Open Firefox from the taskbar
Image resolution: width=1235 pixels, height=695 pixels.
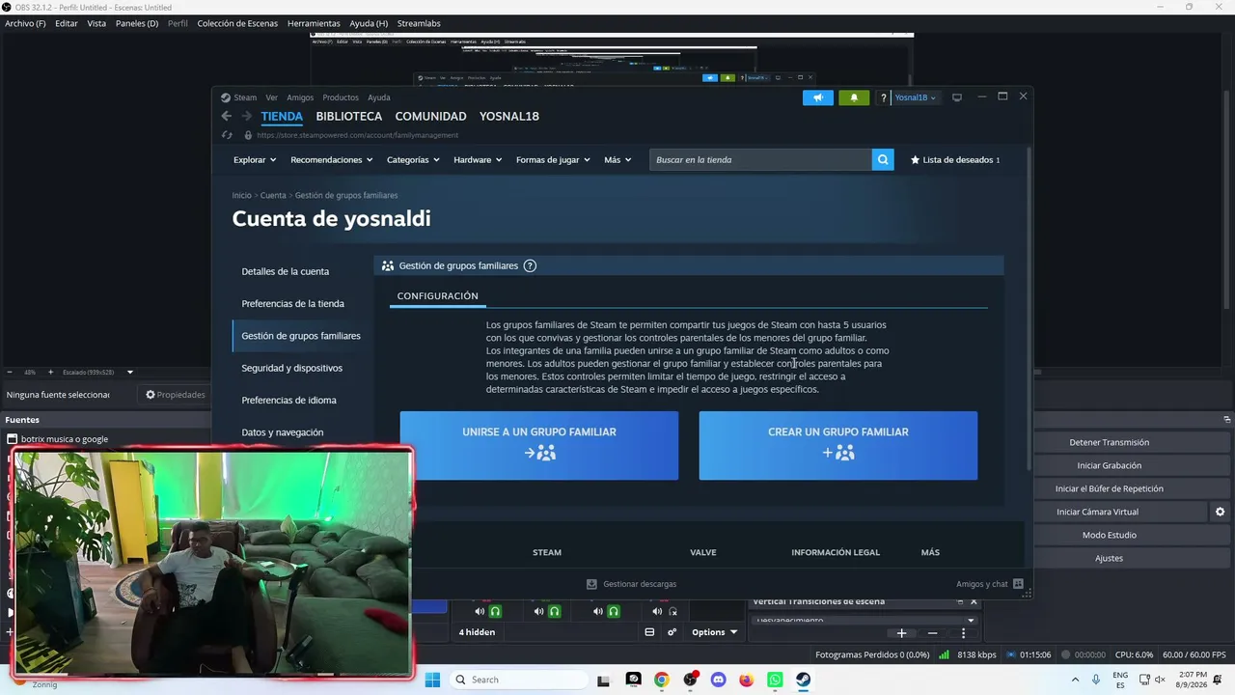pyautogui.click(x=747, y=680)
